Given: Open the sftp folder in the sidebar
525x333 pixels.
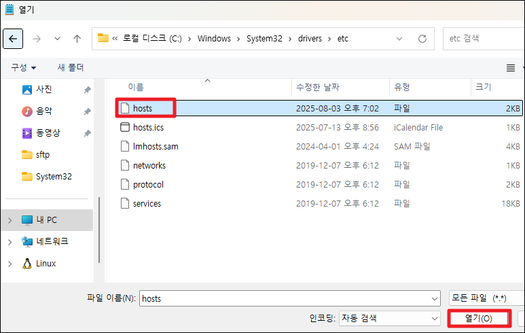Looking at the screenshot, I should pos(35,155).
